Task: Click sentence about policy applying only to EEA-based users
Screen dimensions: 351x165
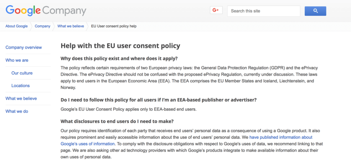Action: tap(129, 110)
